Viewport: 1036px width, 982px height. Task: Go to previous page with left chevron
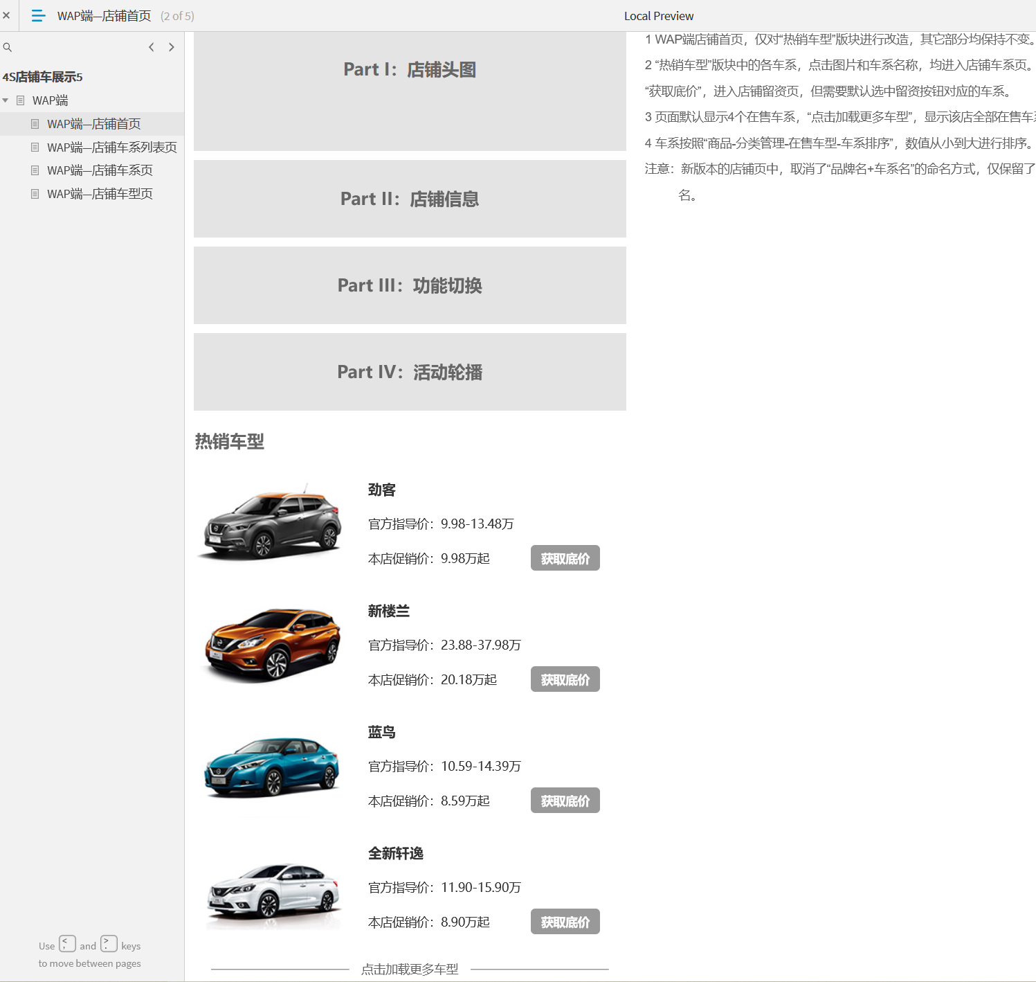coord(152,47)
